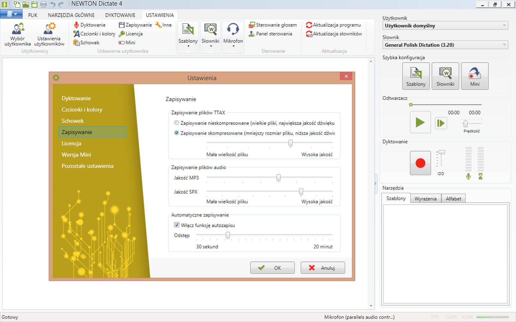Open Czcionki i kolory in settings sidebar
The image size is (516, 322).
[82, 110]
